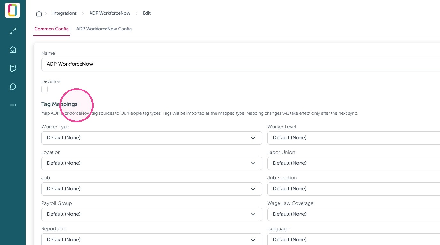Open the Integrations breadcrumb link
This screenshot has height=245, width=440.
[x=65, y=13]
